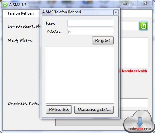Viewport: 155px width, 133px height.
Task: Click the recipient number field in main window
Action: click(129, 26)
